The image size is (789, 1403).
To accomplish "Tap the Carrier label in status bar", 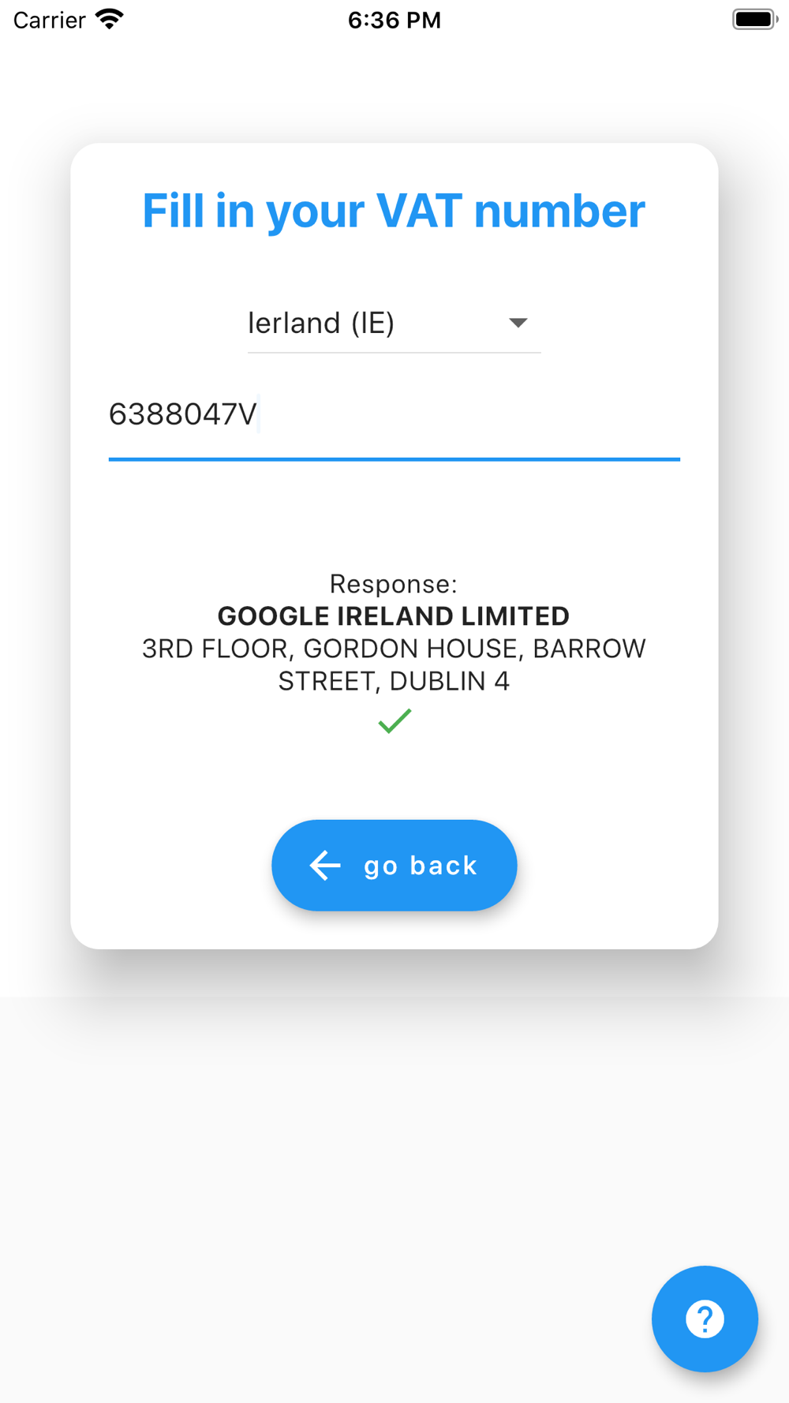I will coord(49,20).
